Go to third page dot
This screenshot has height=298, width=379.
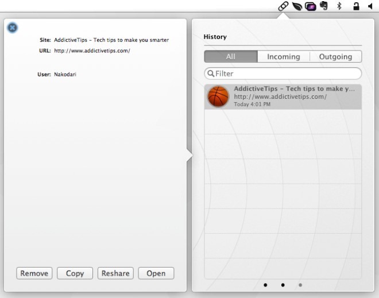click(300, 285)
